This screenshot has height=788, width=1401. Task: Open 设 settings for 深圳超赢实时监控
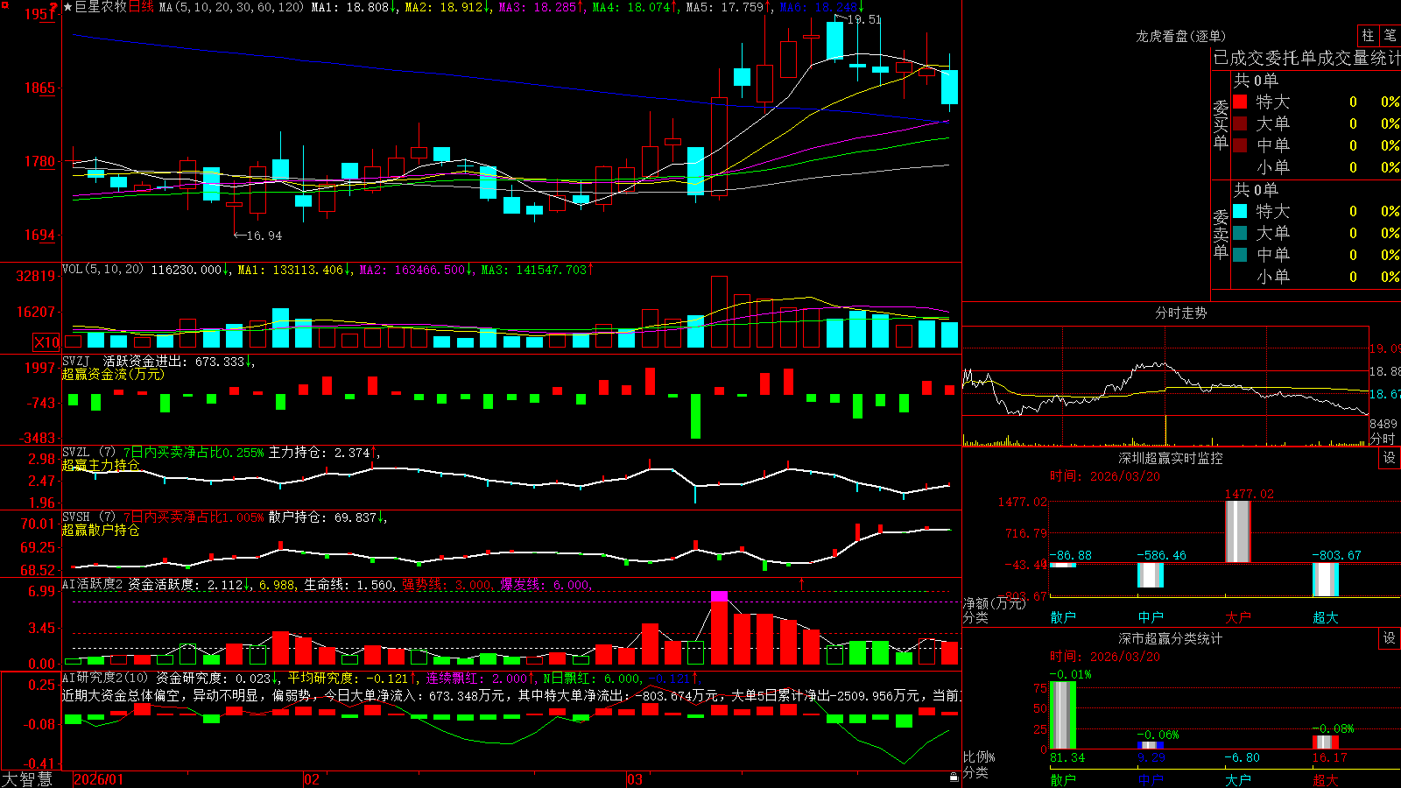[x=1390, y=458]
